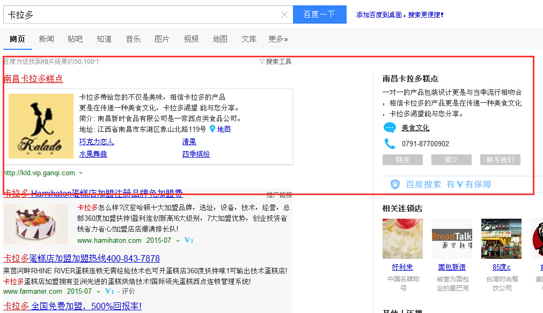Click the 推广链接 label
This screenshot has width=543, height=313.
279,195
